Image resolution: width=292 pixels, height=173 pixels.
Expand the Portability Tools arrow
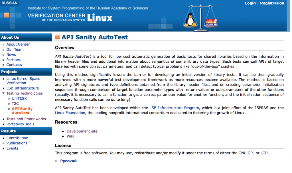tap(3, 124)
